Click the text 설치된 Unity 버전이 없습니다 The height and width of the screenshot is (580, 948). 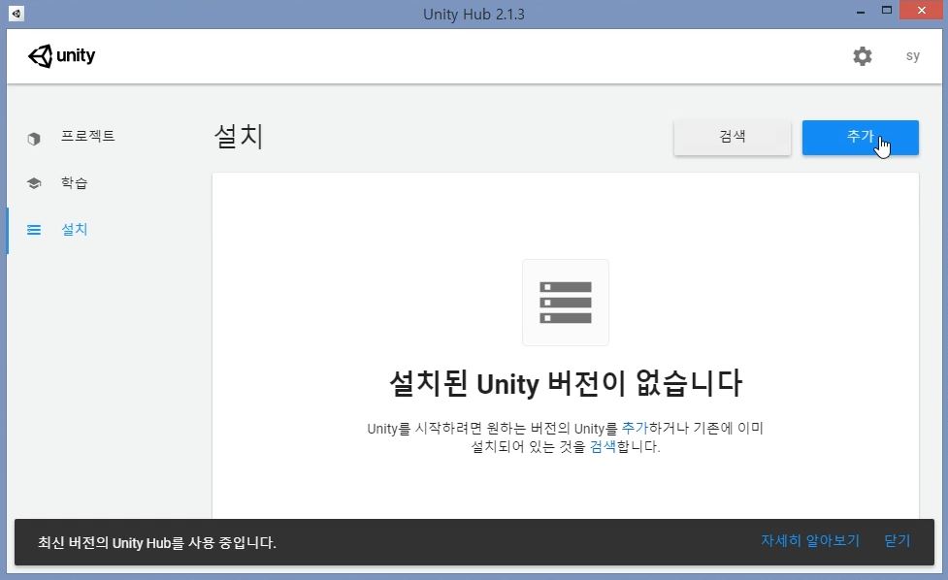566,384
